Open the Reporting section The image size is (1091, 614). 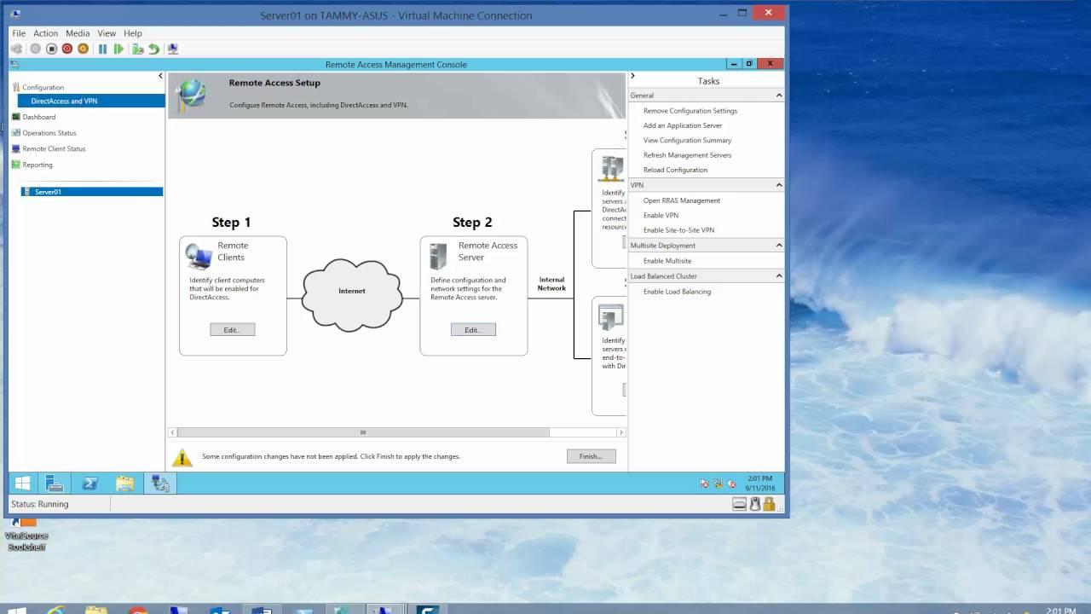pos(38,165)
